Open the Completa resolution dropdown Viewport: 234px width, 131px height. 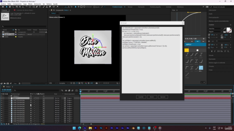tap(63, 83)
